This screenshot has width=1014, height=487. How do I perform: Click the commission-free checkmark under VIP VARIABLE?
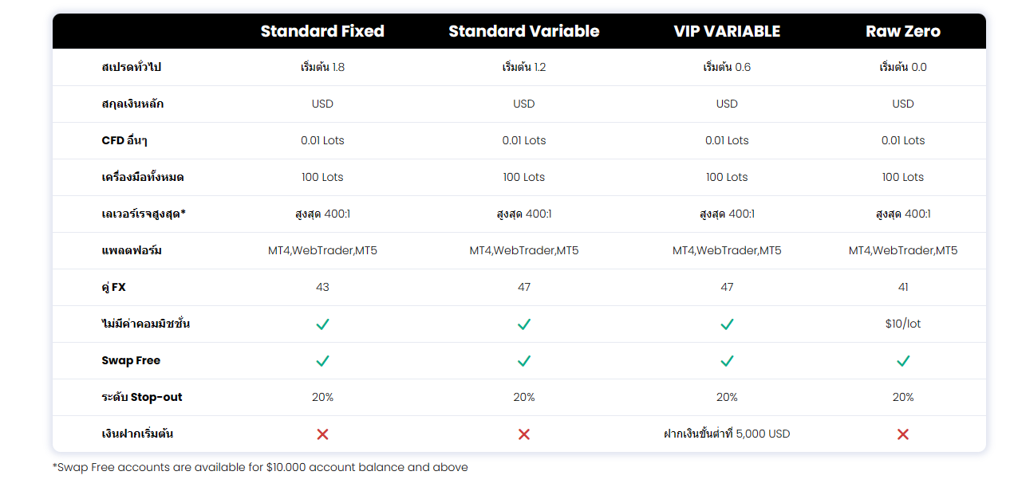(727, 324)
